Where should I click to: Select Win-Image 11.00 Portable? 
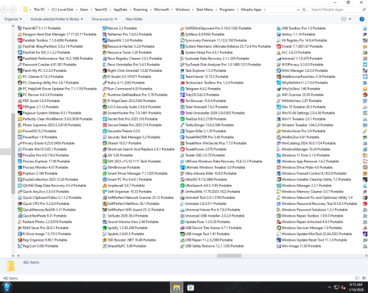tap(299, 246)
